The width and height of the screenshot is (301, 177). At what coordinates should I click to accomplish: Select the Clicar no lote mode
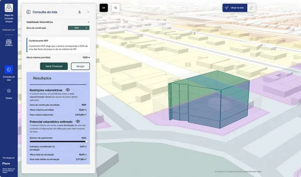(x=235, y=8)
